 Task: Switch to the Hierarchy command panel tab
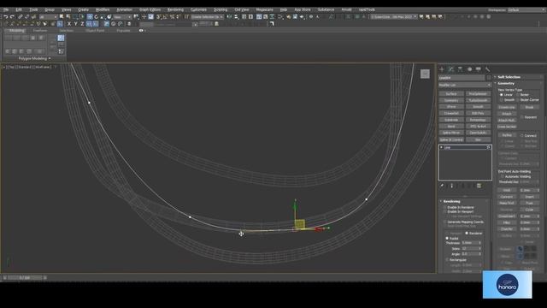(460, 69)
